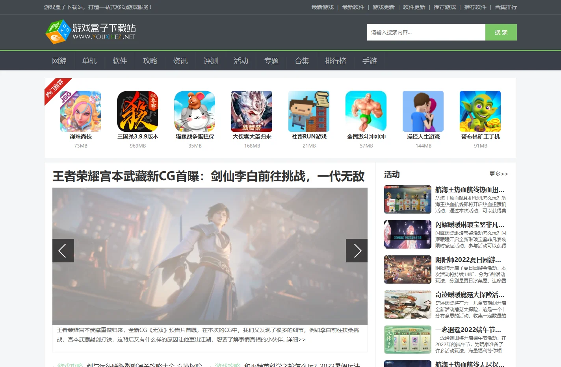Open the 操控人生游戏 game icon

pyautogui.click(x=423, y=111)
